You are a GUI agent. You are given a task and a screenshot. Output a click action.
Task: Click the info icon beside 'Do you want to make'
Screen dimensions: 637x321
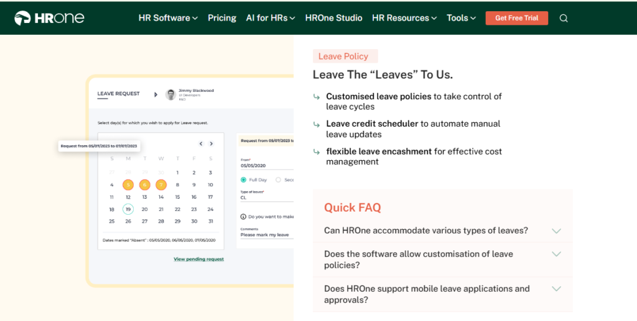243,217
